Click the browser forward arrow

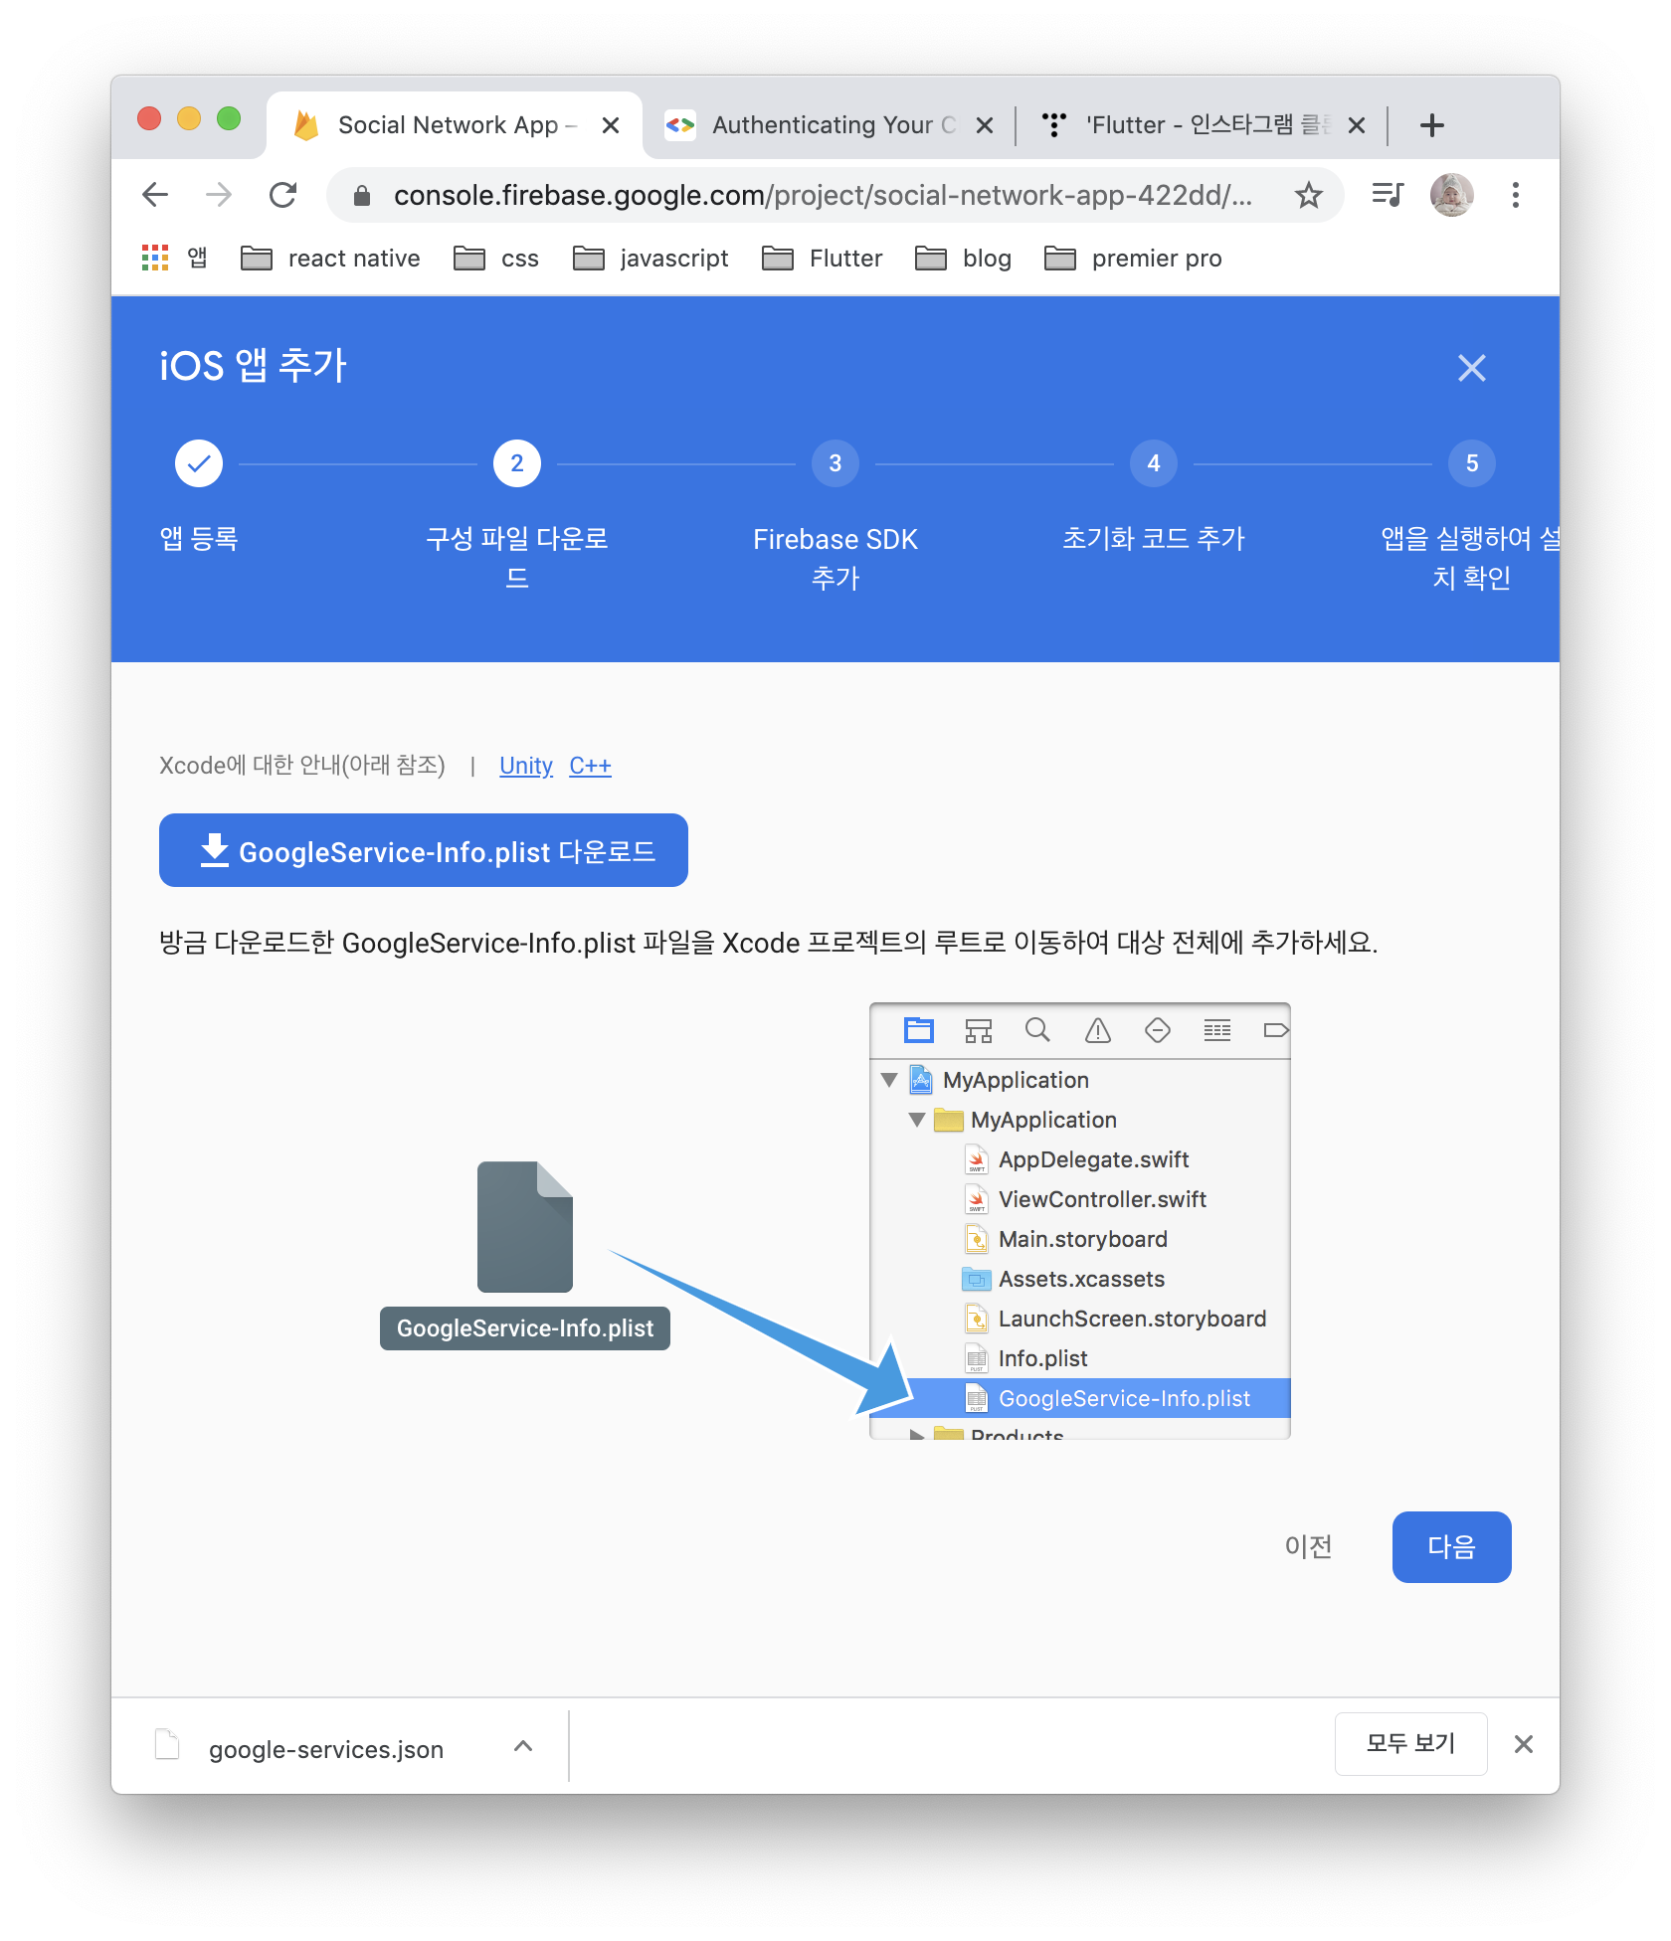[219, 195]
